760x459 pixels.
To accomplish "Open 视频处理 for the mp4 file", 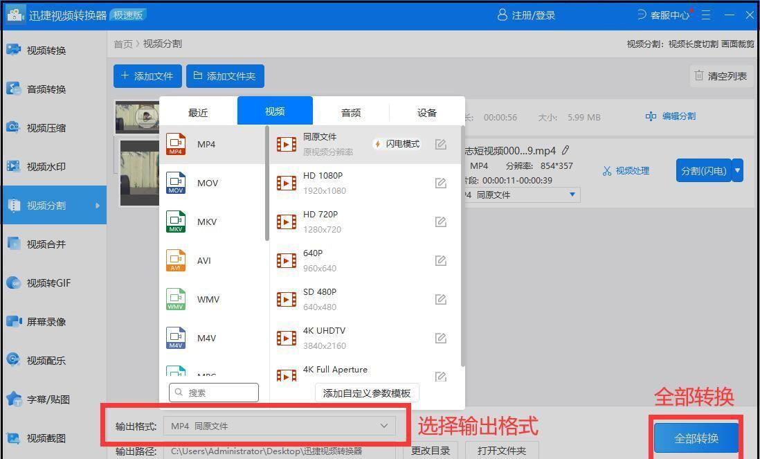I will 626,170.
